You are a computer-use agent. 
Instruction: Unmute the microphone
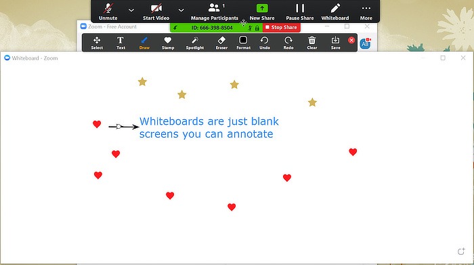coord(108,12)
